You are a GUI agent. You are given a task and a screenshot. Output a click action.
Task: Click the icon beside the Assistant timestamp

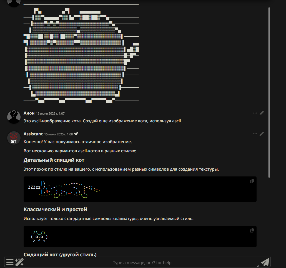click(76, 134)
